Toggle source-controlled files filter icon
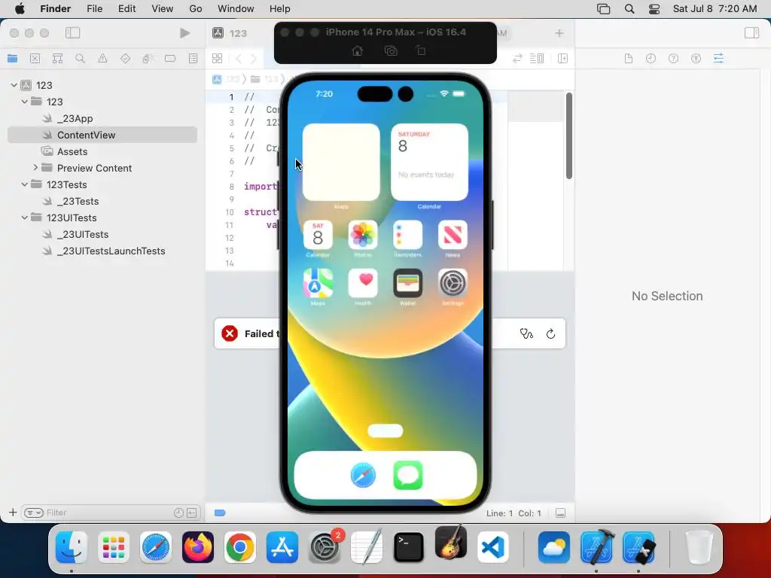The width and height of the screenshot is (771, 578). coord(192,513)
